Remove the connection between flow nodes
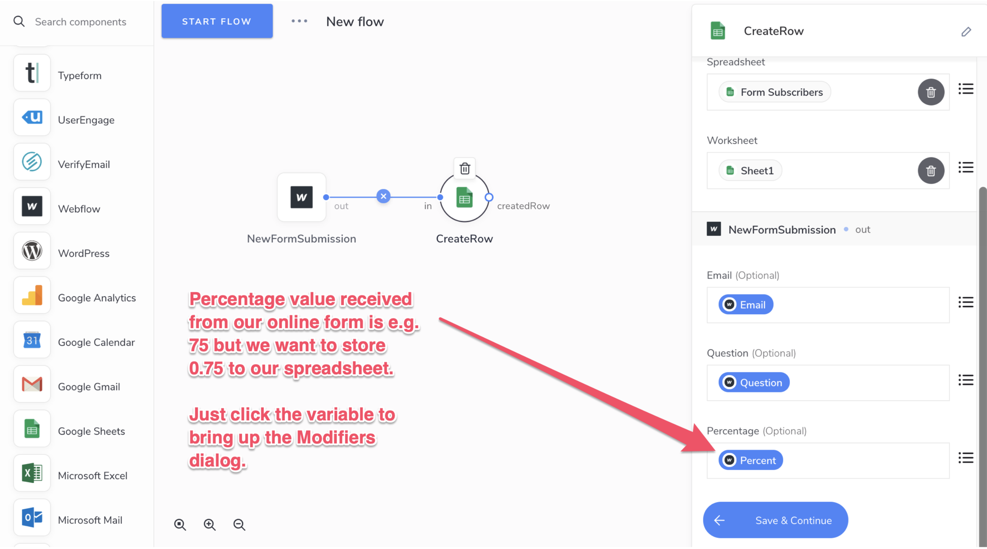Image resolution: width=987 pixels, height=549 pixels. point(383,196)
